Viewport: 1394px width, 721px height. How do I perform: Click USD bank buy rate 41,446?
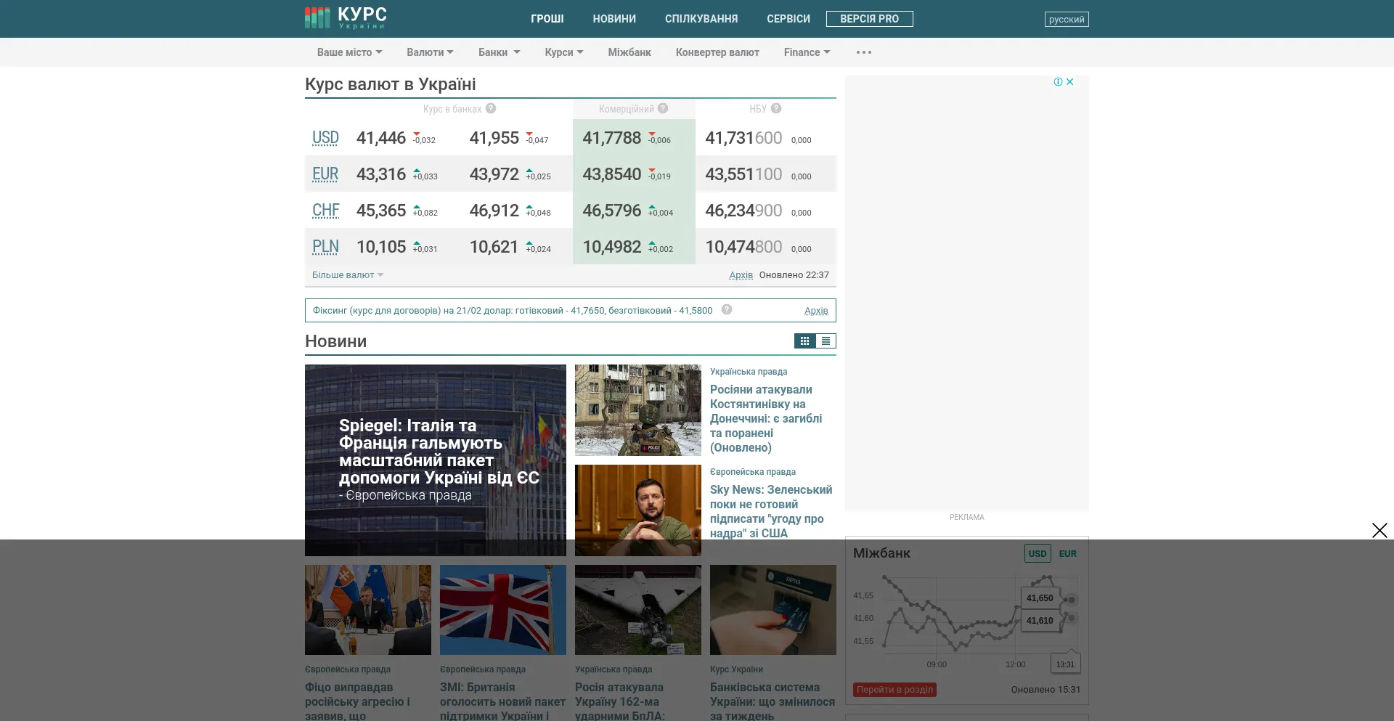(x=381, y=138)
